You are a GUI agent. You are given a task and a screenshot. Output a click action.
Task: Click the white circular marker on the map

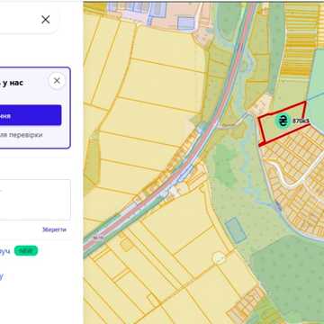pos(219,257)
